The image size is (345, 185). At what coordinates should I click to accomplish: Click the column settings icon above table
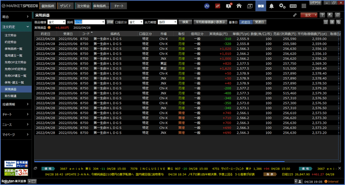pyautogui.click(x=338, y=22)
